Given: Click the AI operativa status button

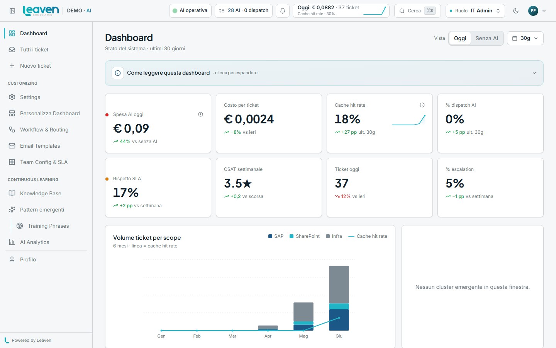Looking at the screenshot, I should click(190, 11).
